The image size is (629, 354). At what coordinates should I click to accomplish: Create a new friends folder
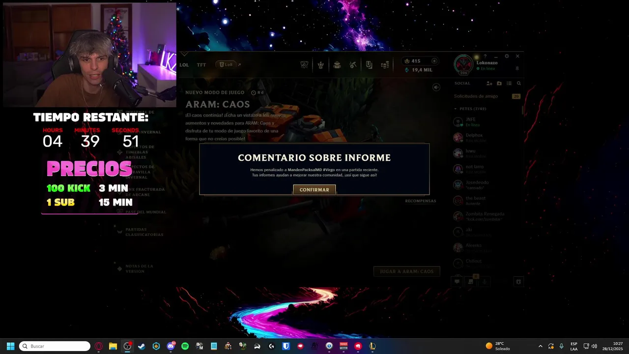point(499,84)
